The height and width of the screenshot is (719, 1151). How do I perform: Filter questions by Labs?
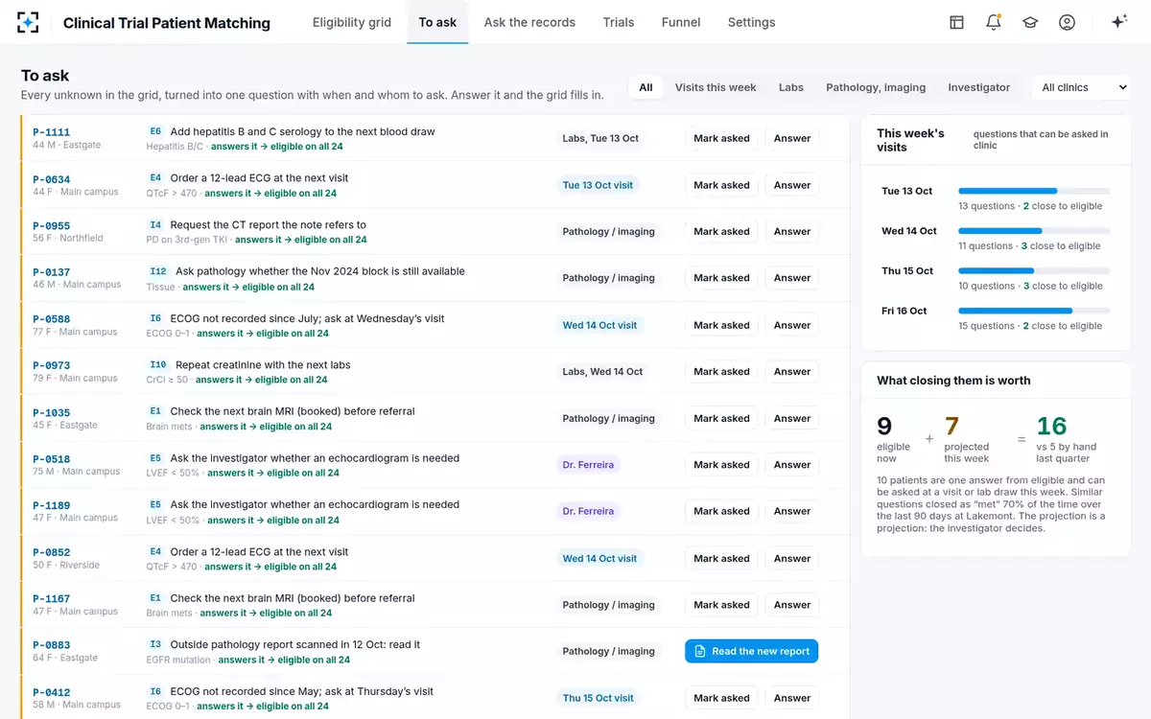[x=791, y=87]
